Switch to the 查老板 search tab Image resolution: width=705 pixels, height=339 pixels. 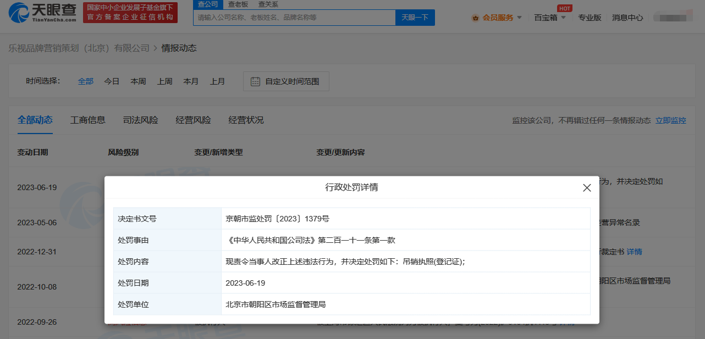click(238, 4)
